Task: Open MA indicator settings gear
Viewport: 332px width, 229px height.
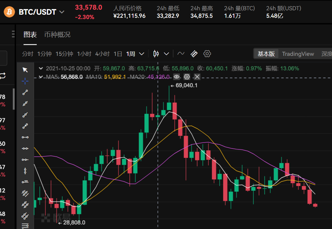Action: (x=187, y=77)
